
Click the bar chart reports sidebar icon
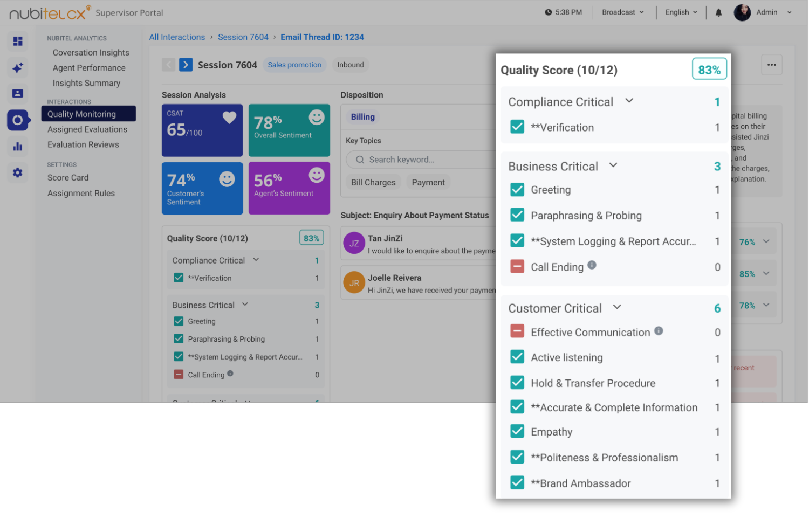pos(18,146)
